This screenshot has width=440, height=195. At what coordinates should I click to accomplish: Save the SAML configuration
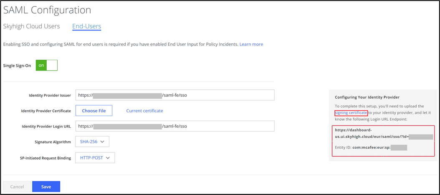[x=46, y=187]
